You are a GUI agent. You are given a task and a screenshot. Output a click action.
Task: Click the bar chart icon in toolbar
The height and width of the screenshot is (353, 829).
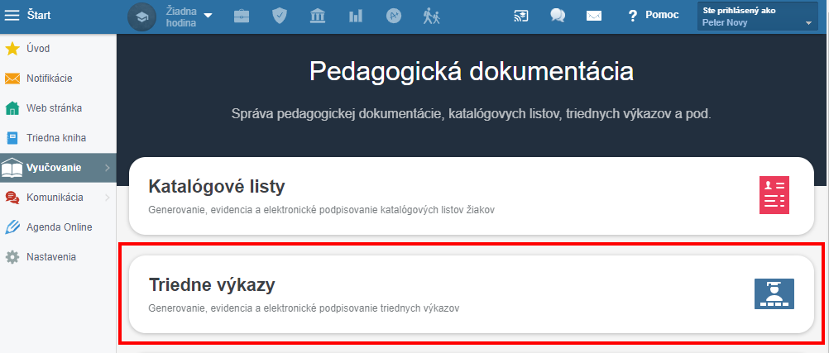[356, 16]
